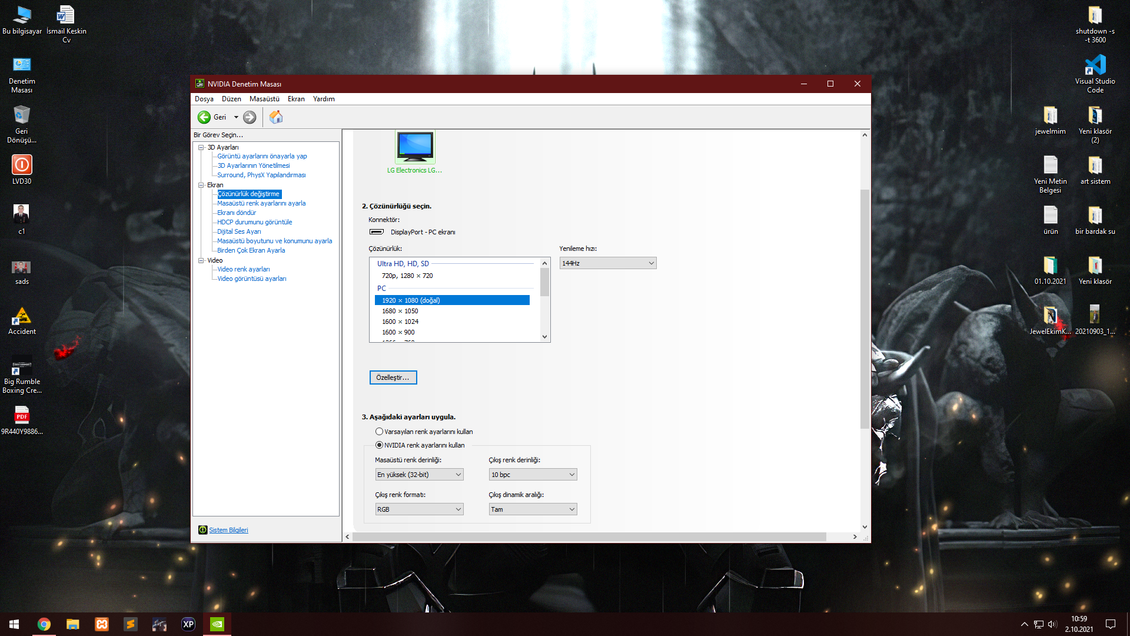Open the Çıkış renk derinliği 10 bpc dropdown

(x=533, y=475)
